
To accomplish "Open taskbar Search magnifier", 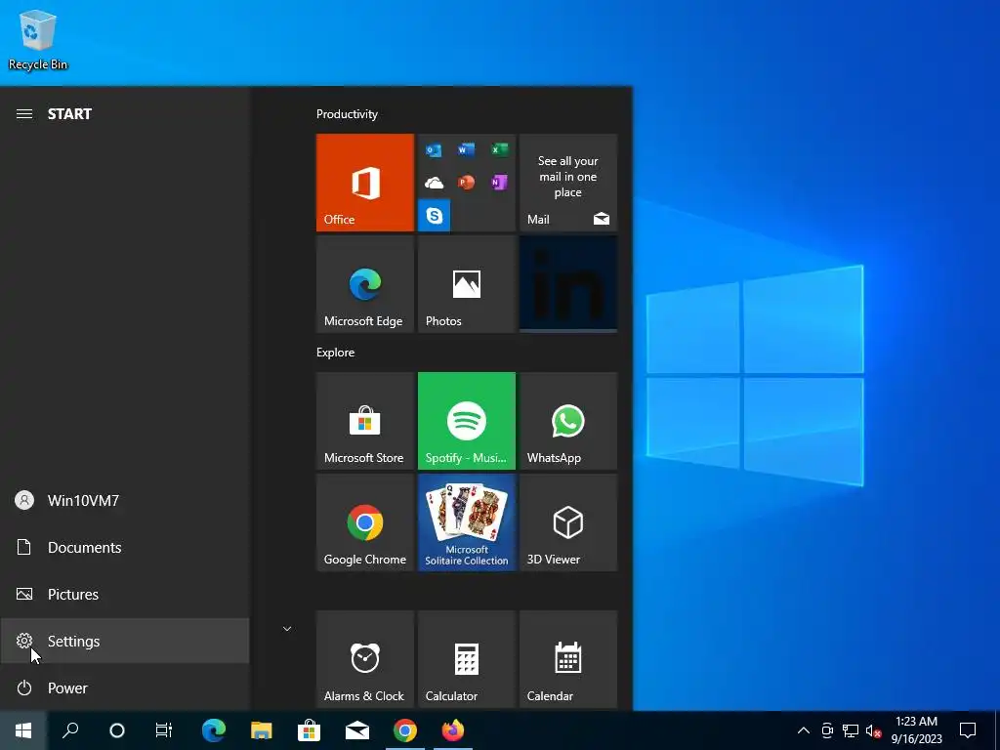I will coord(70,730).
